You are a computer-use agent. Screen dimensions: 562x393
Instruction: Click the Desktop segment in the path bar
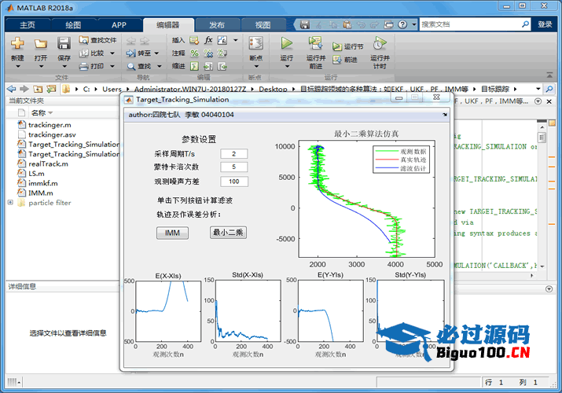pyautogui.click(x=273, y=89)
